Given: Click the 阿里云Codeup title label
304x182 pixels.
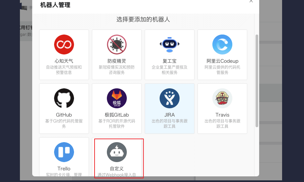Looking at the screenshot, I should point(222,61).
